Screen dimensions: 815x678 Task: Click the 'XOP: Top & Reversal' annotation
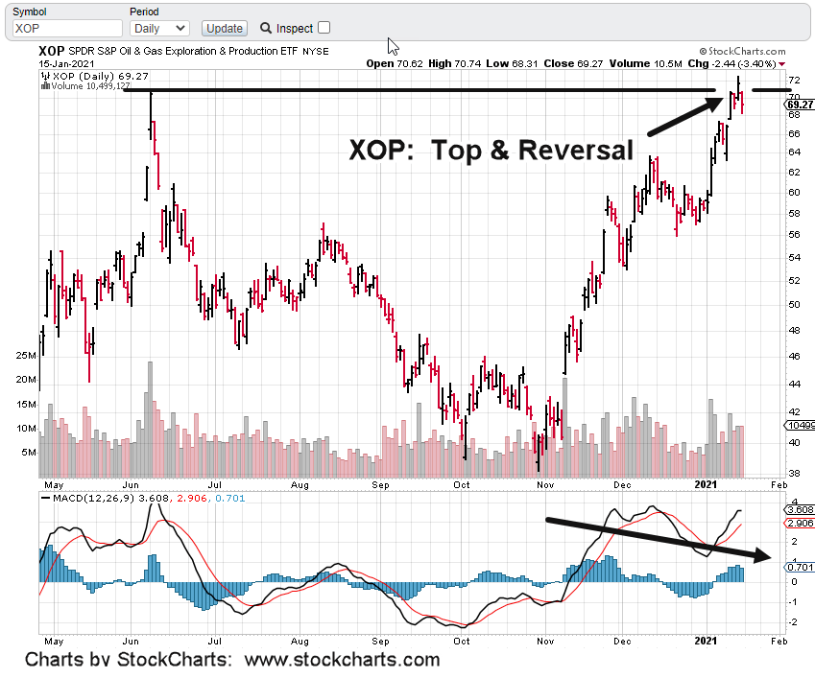point(491,151)
